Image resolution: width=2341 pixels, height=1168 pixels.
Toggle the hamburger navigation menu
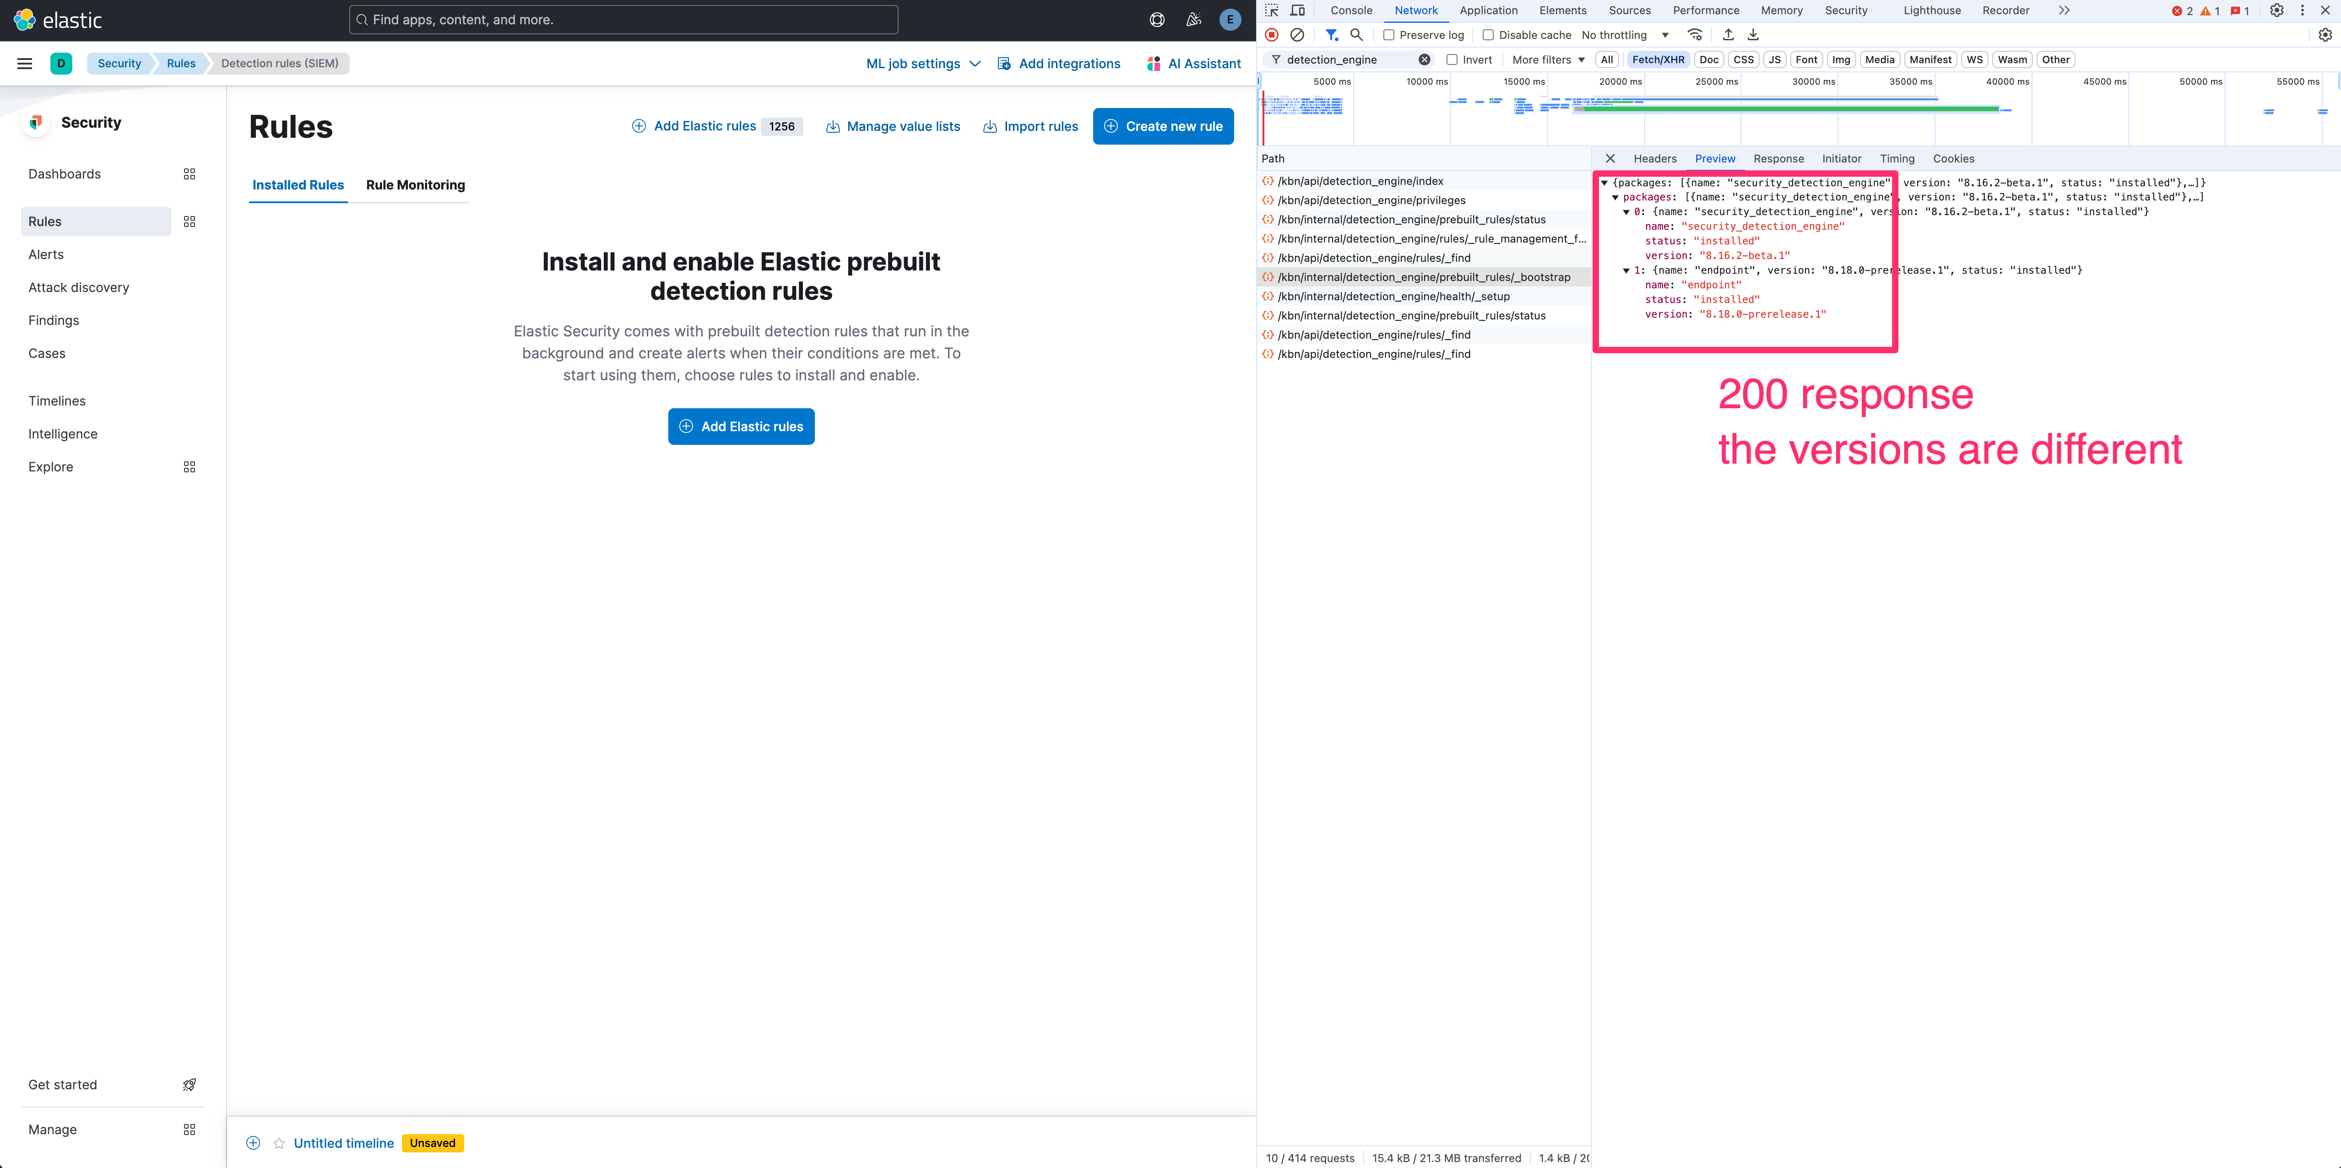[25, 64]
